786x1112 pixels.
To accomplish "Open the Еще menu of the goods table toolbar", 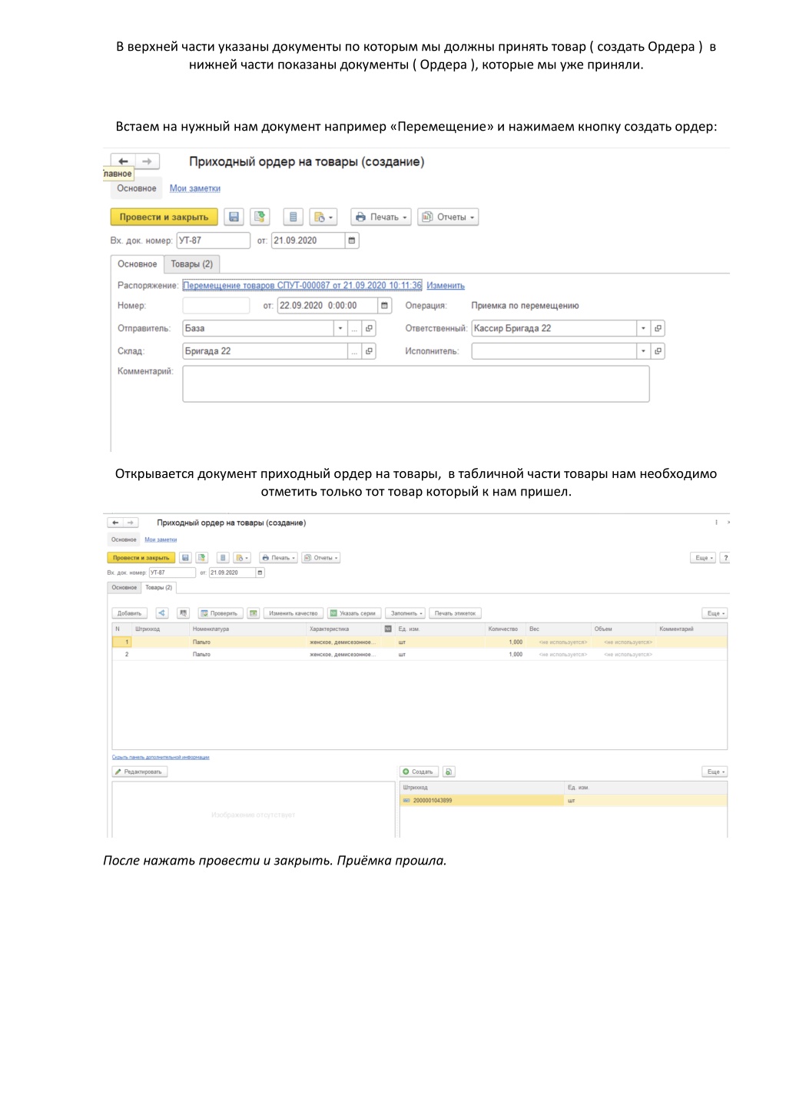I will tap(715, 613).
